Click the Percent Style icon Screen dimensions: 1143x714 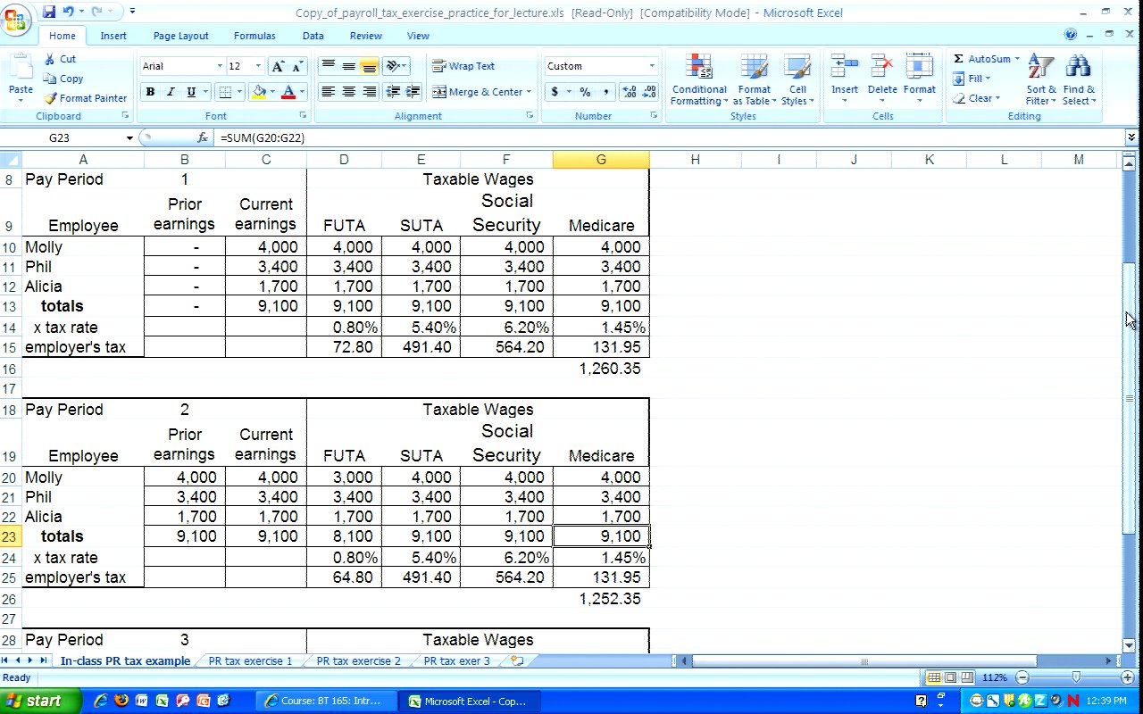point(585,92)
